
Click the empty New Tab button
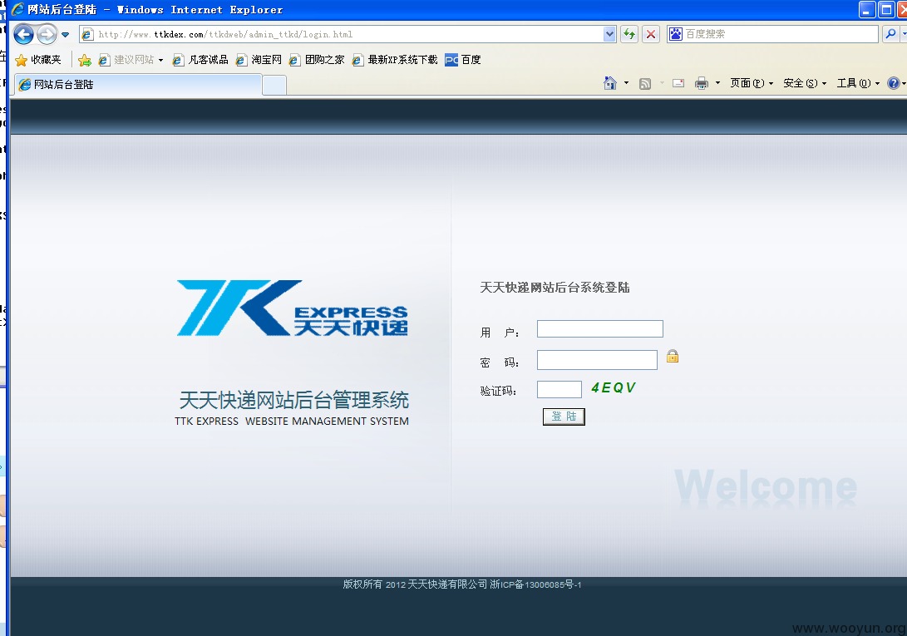tap(275, 85)
